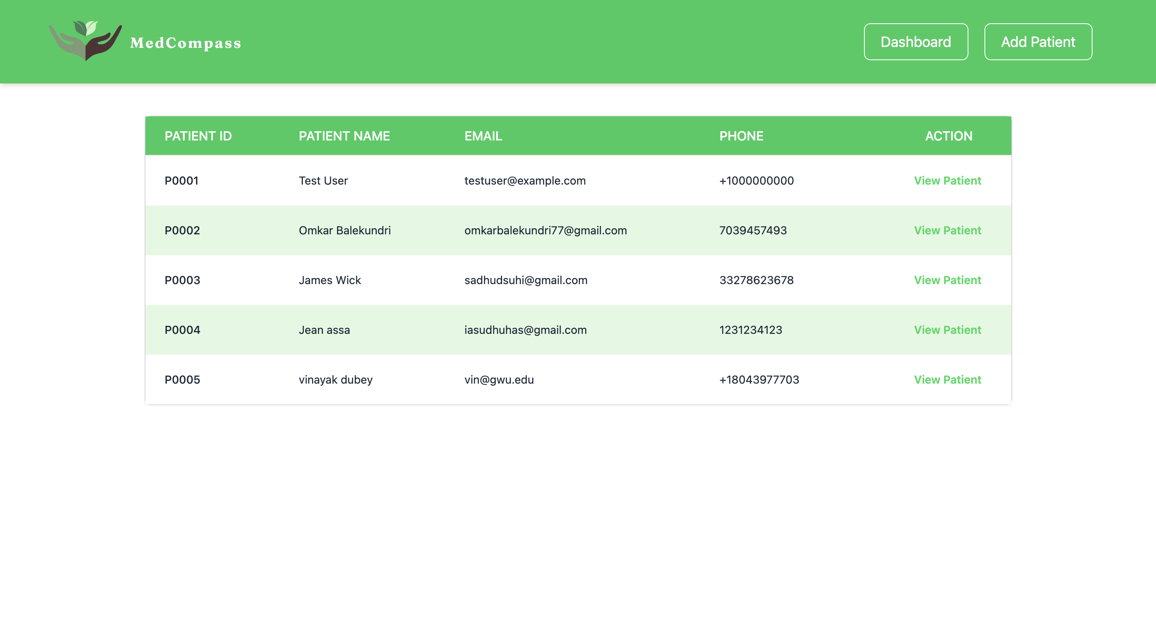1156x630 pixels.
Task: View Patient link for James Wick
Action: (947, 280)
